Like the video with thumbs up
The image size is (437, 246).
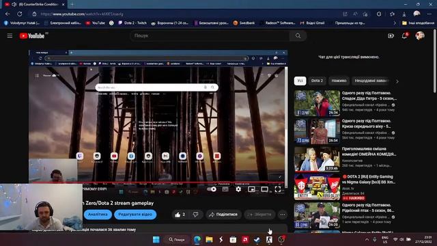[180, 215]
